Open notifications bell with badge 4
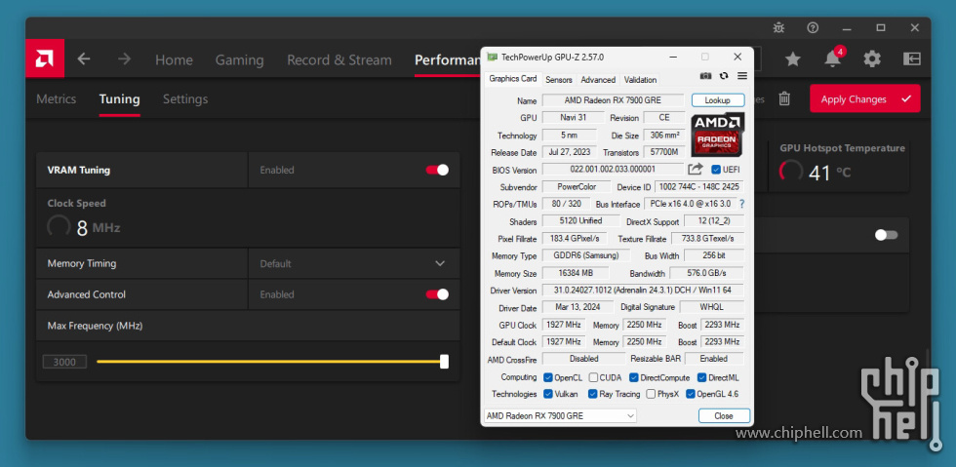 [832, 58]
